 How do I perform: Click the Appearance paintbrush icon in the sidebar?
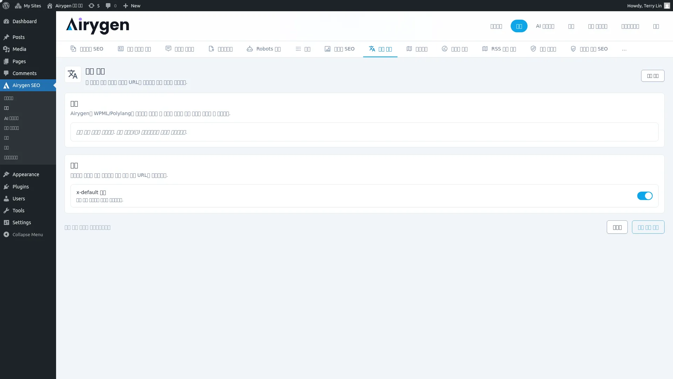(6, 174)
